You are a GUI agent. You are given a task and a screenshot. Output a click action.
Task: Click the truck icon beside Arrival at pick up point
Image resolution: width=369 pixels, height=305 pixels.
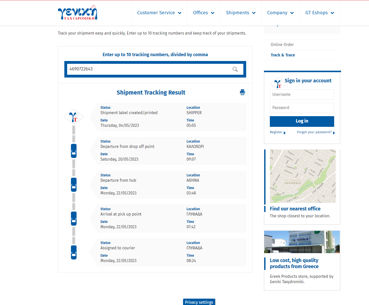pos(74,219)
